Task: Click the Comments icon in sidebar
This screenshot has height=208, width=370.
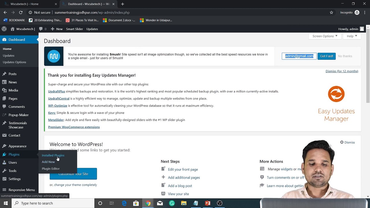Action: [4, 107]
